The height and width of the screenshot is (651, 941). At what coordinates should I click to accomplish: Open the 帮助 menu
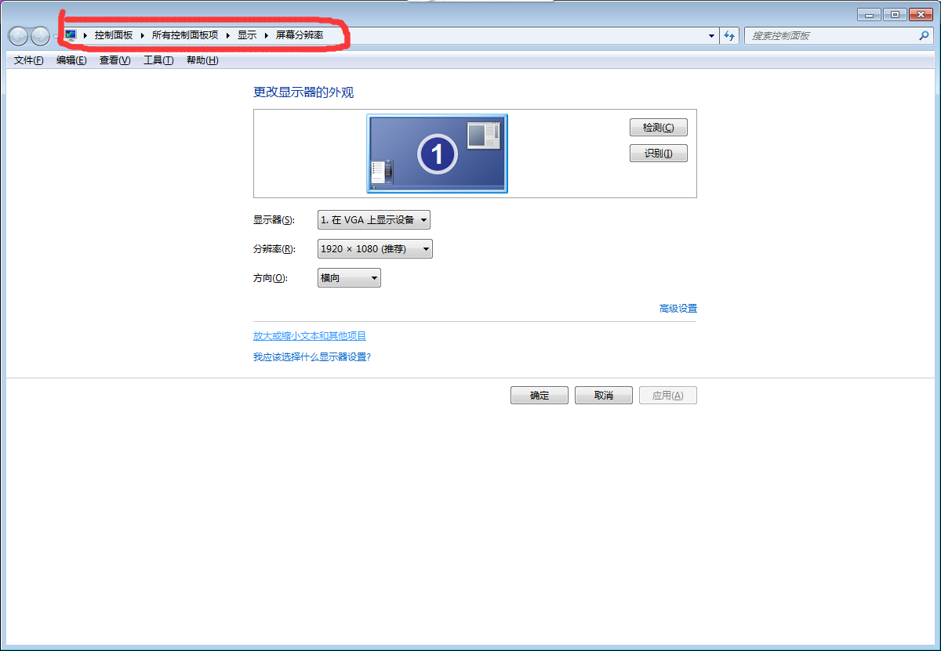click(x=201, y=60)
